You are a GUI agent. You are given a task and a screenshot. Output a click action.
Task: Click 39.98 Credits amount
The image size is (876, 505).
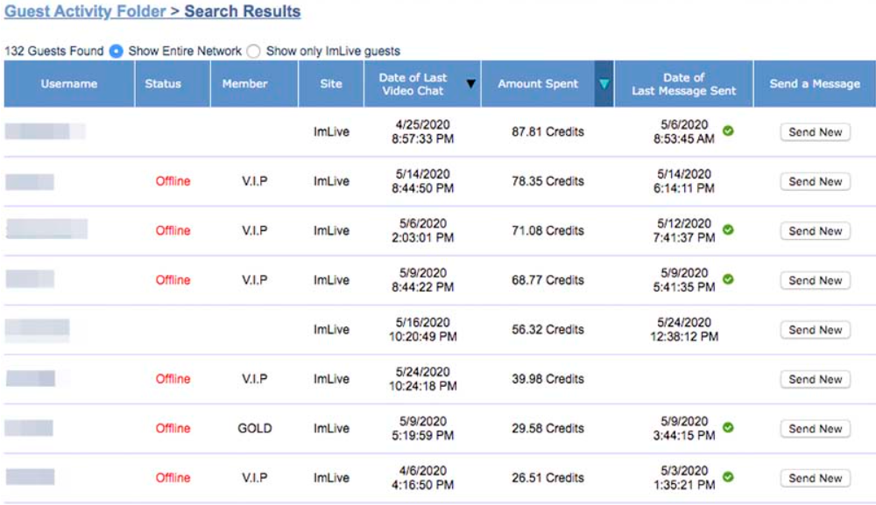(547, 380)
